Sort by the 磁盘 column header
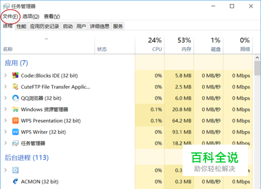 tap(208, 45)
